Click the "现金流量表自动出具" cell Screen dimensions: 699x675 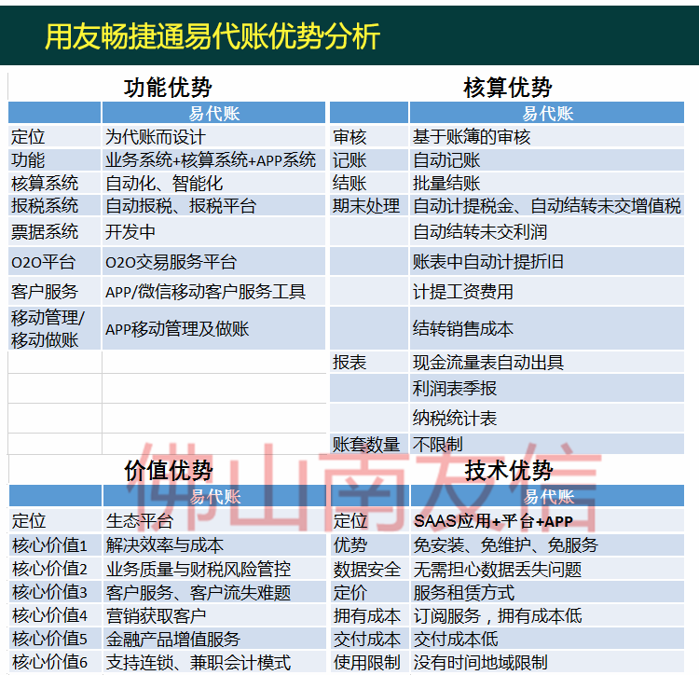546,362
